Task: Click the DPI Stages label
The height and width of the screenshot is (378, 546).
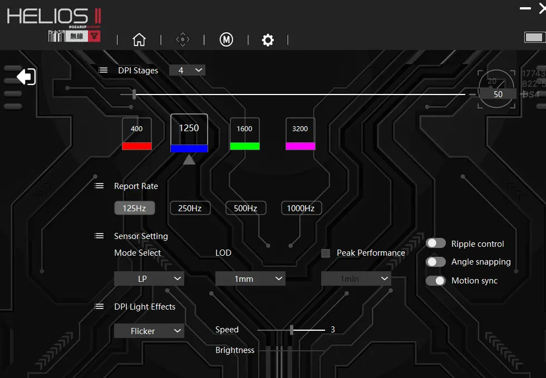Action: click(138, 71)
